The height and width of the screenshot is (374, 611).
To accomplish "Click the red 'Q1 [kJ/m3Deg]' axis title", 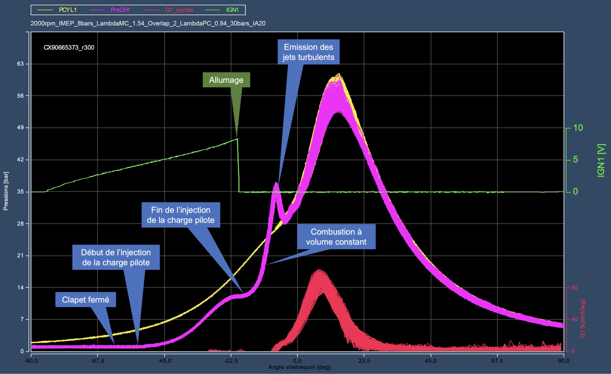I will click(x=583, y=319).
